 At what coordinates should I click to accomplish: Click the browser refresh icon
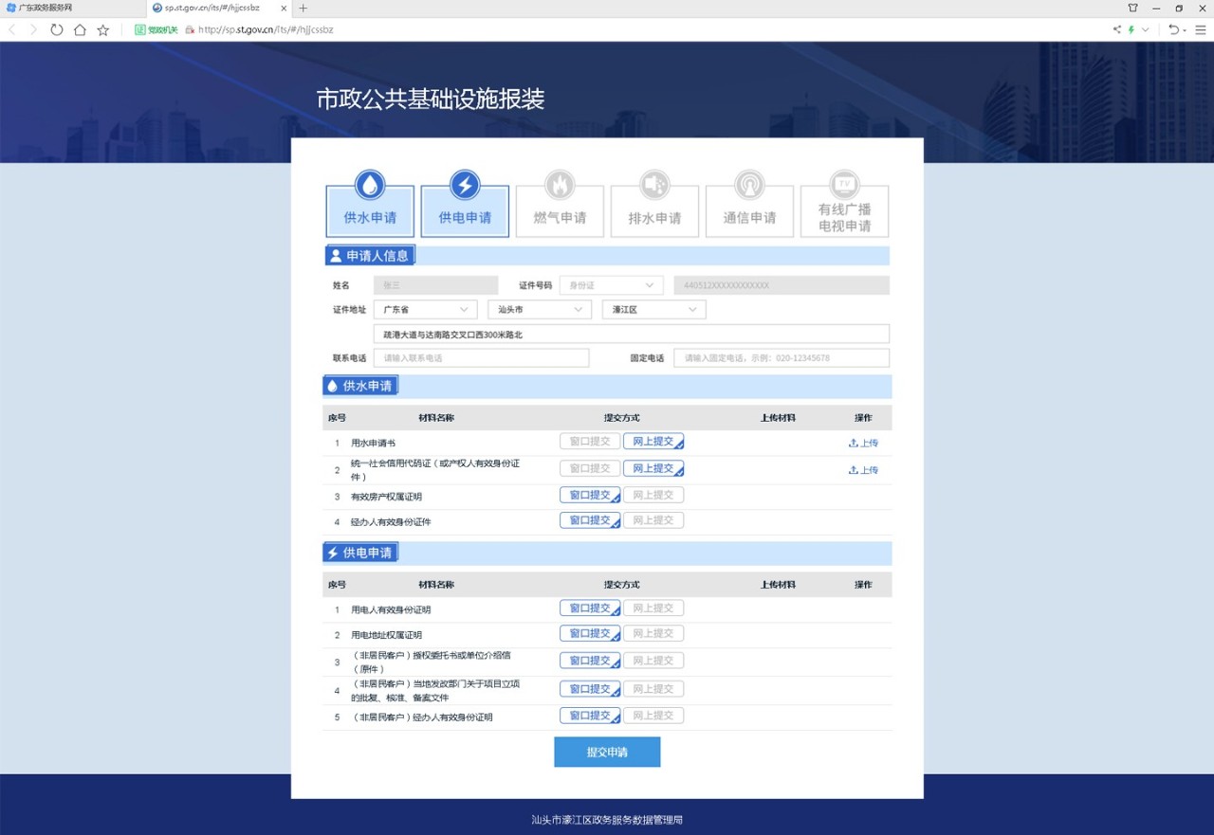tap(57, 29)
